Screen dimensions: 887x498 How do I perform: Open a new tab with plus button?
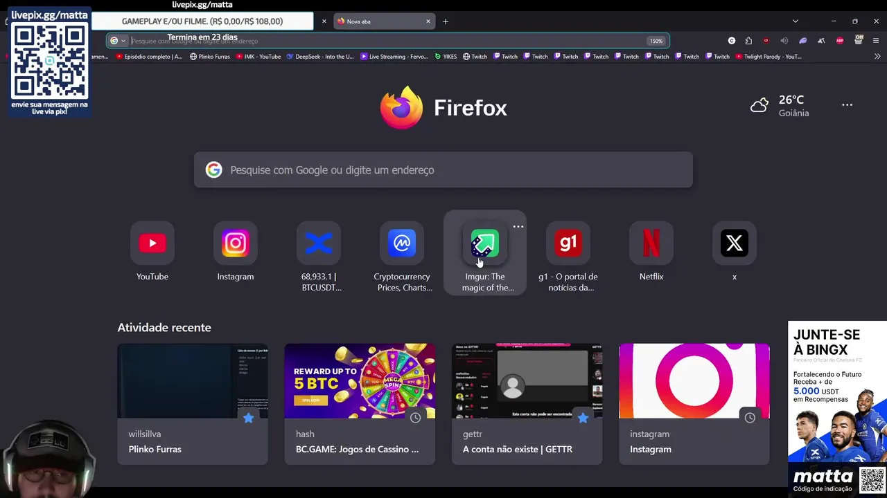pyautogui.click(x=446, y=21)
